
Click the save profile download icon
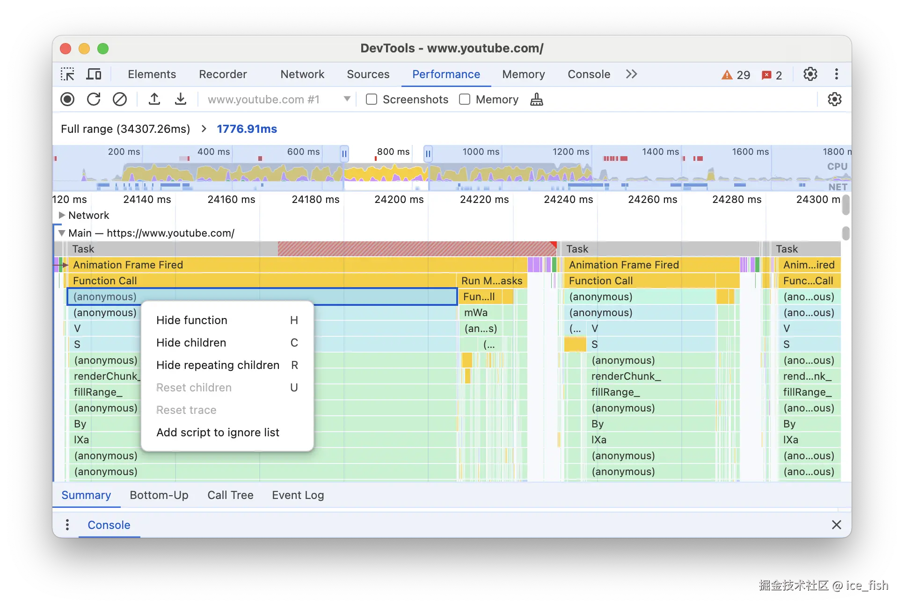coord(181,99)
